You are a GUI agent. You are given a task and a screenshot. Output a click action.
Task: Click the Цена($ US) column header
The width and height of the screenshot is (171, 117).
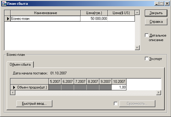121,13
